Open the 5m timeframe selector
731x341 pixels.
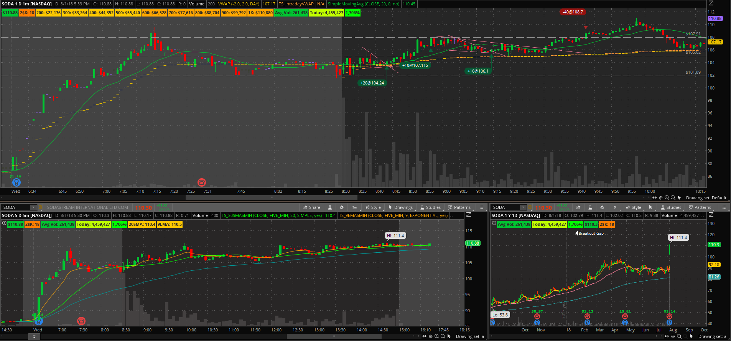tap(354, 207)
